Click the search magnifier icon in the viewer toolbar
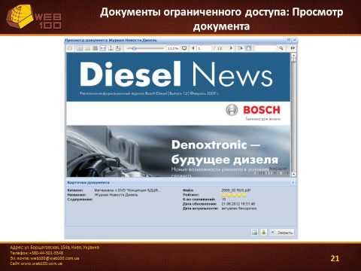Viewport: 361px width, 271px height. (x=281, y=48)
